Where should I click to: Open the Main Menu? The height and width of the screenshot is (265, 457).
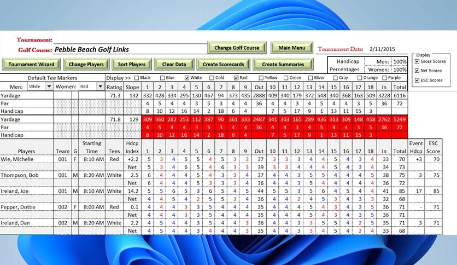click(292, 48)
